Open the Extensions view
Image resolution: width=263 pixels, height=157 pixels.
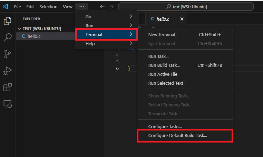[x=7, y=87]
